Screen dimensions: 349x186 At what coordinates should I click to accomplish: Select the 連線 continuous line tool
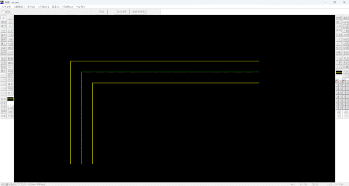(10, 48)
